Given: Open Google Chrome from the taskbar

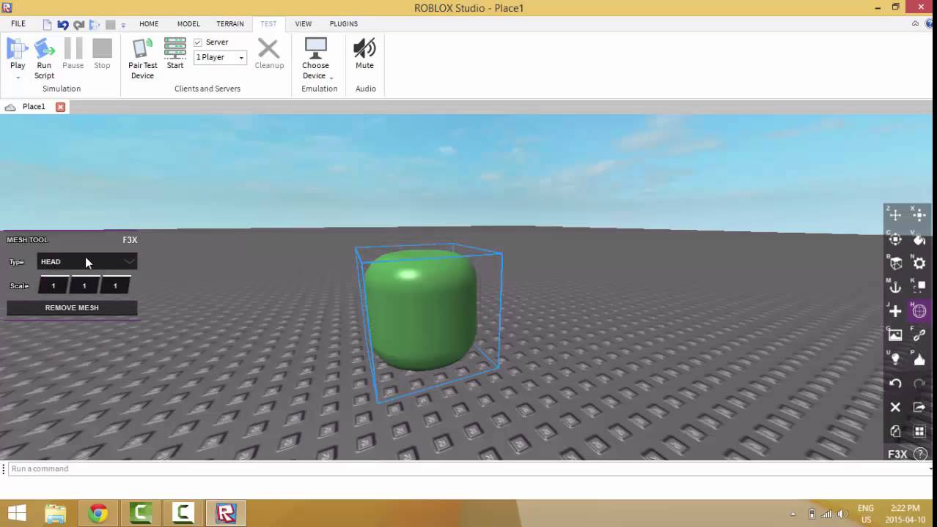Looking at the screenshot, I should point(98,514).
